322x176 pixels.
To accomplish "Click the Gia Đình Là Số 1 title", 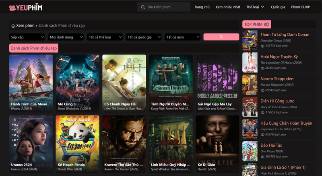I will 283,168.
